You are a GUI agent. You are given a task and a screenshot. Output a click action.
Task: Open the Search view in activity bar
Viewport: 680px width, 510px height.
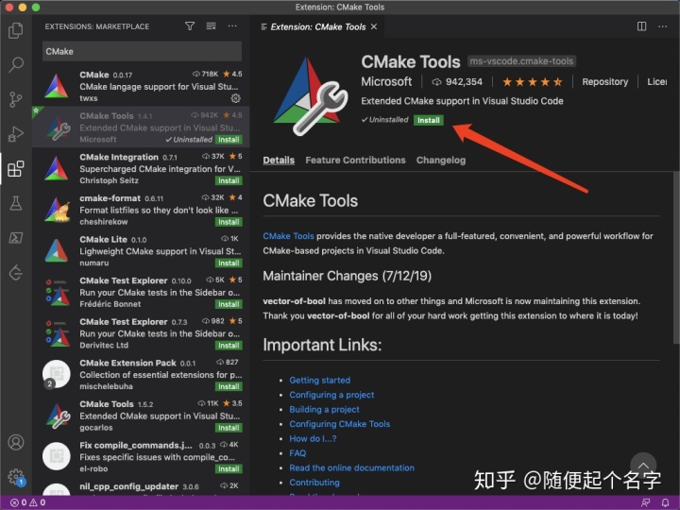[16, 64]
